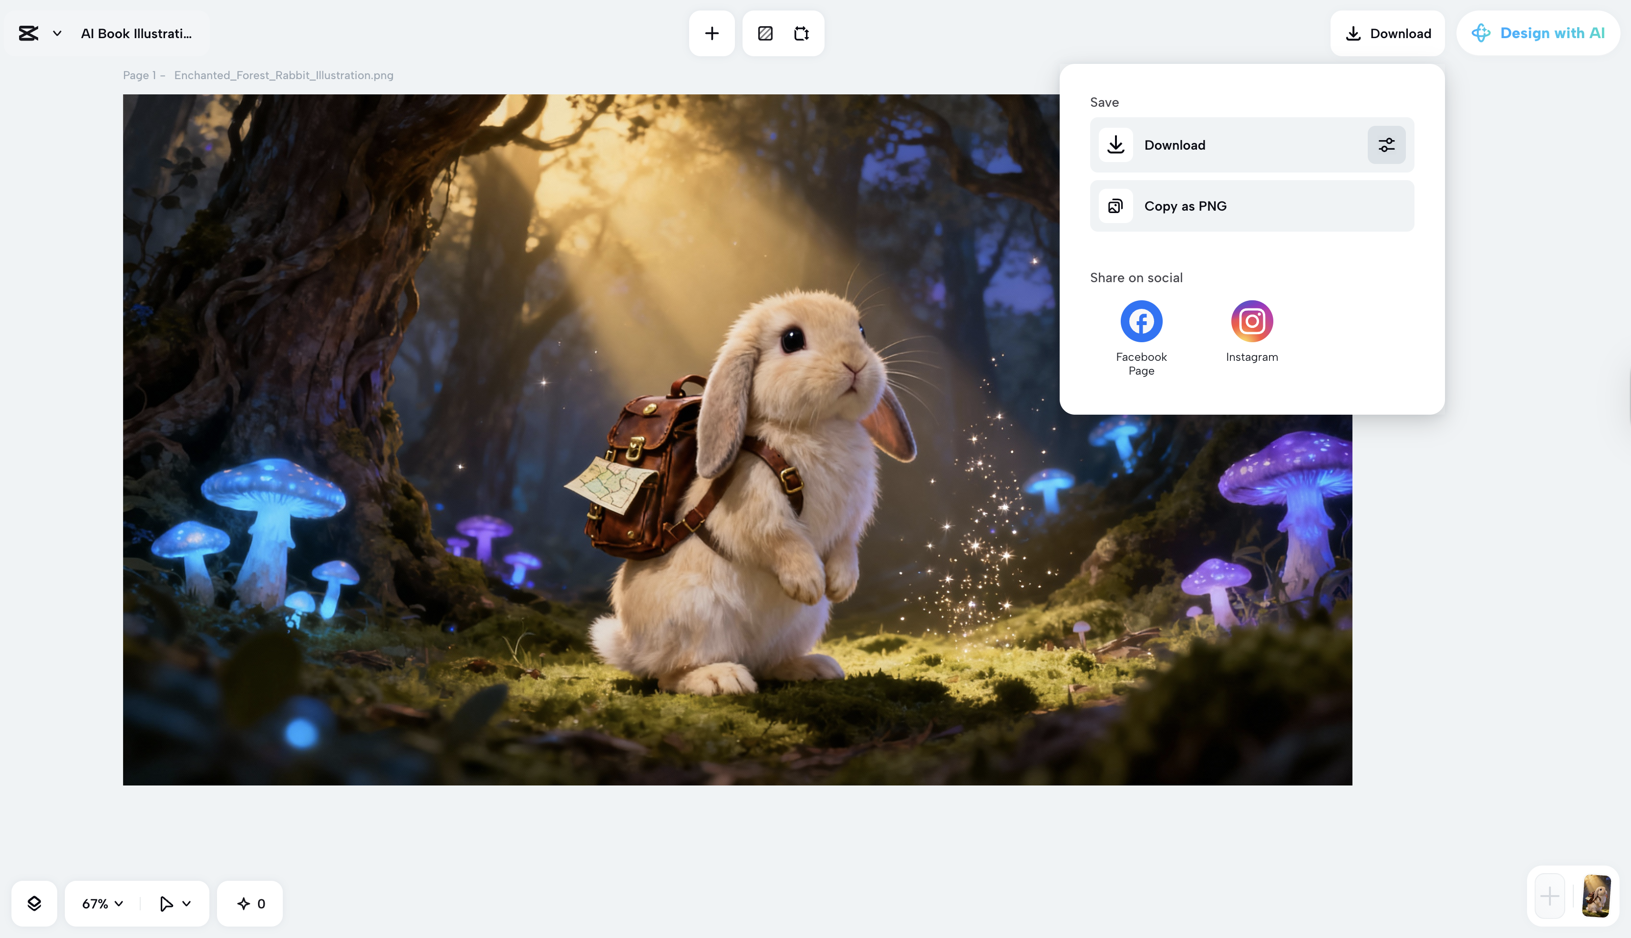Open the canvas resize tool
This screenshot has width=1631, height=938.
802,33
